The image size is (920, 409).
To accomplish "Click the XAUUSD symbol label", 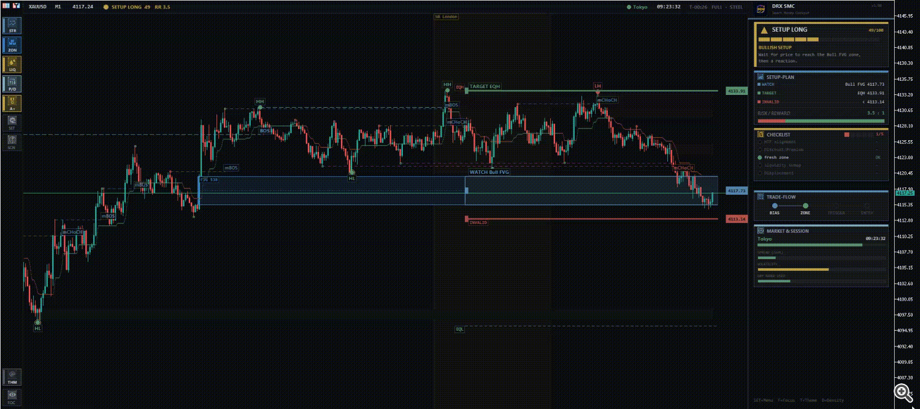I will (39, 7).
